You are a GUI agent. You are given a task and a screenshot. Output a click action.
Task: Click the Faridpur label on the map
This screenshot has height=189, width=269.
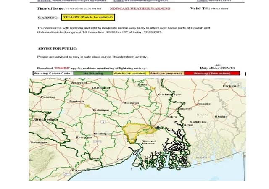pyautogui.click(x=231, y=86)
